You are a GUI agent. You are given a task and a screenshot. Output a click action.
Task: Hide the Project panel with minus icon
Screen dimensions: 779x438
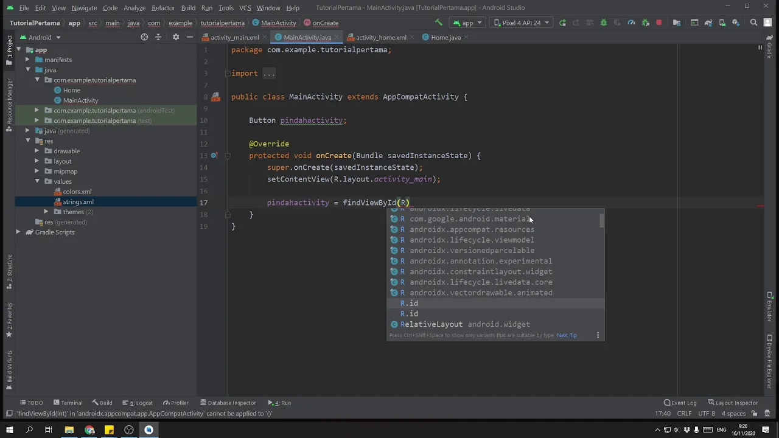point(190,37)
